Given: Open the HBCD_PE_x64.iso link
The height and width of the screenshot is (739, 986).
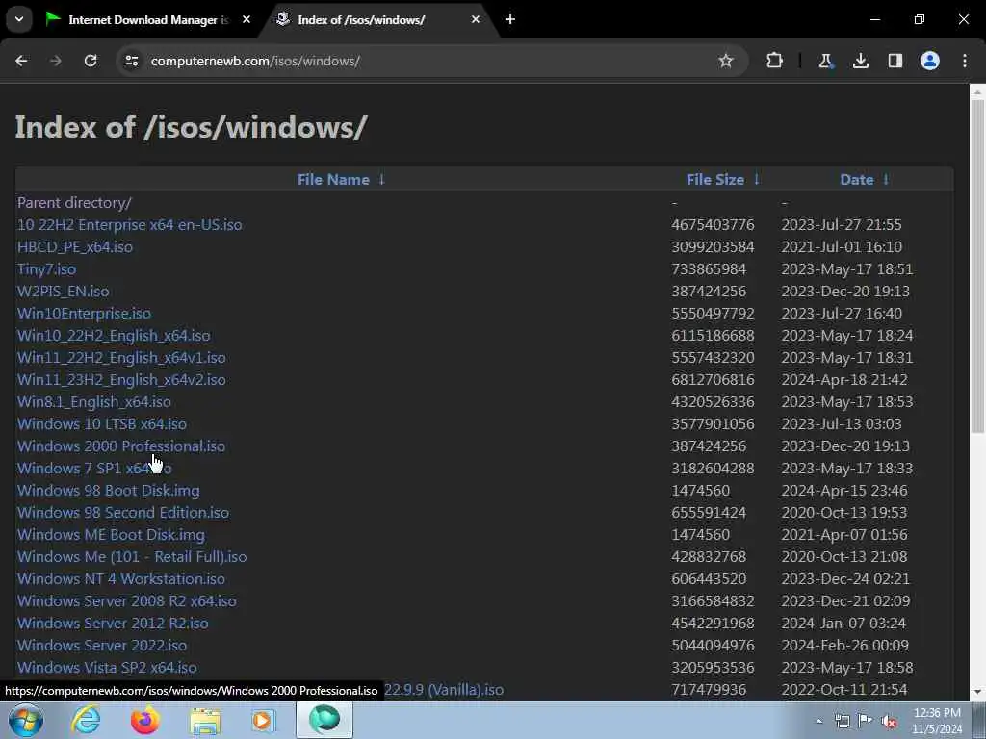Looking at the screenshot, I should tap(75, 247).
